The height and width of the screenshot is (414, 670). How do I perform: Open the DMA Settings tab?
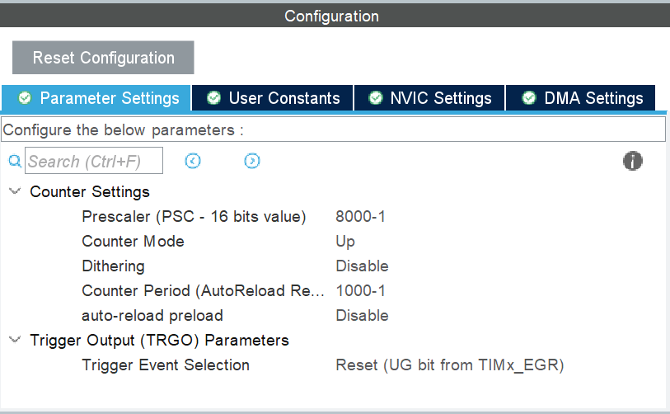[593, 98]
